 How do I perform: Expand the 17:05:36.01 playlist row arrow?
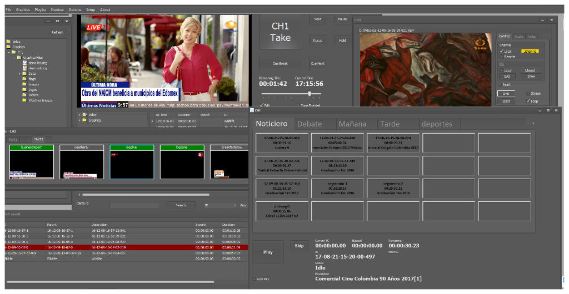(152, 121)
